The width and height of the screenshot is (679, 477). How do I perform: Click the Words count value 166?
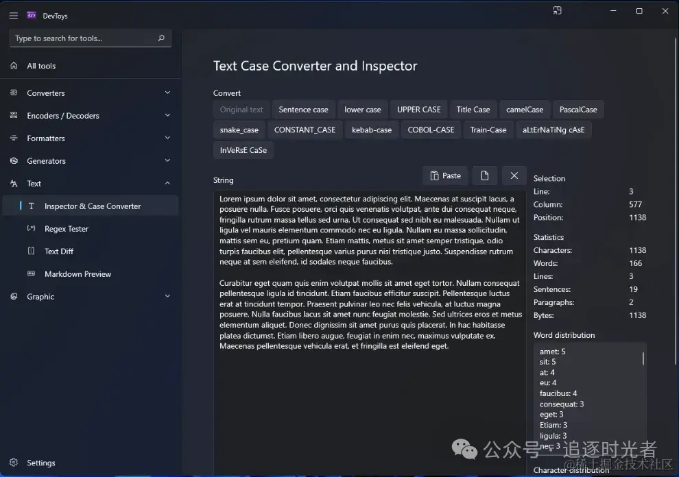click(635, 263)
